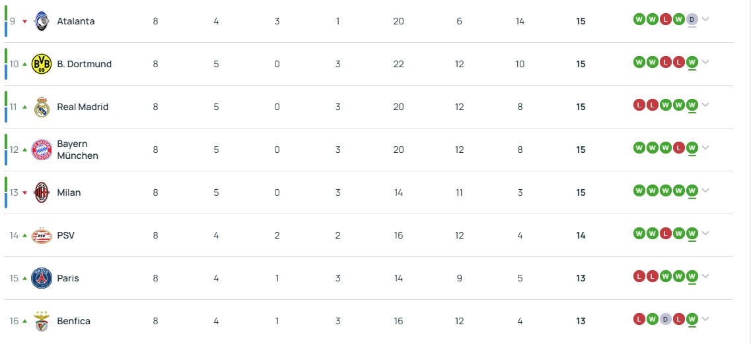Expand the Benfica row chevron
The image size is (751, 344).
[705, 319]
